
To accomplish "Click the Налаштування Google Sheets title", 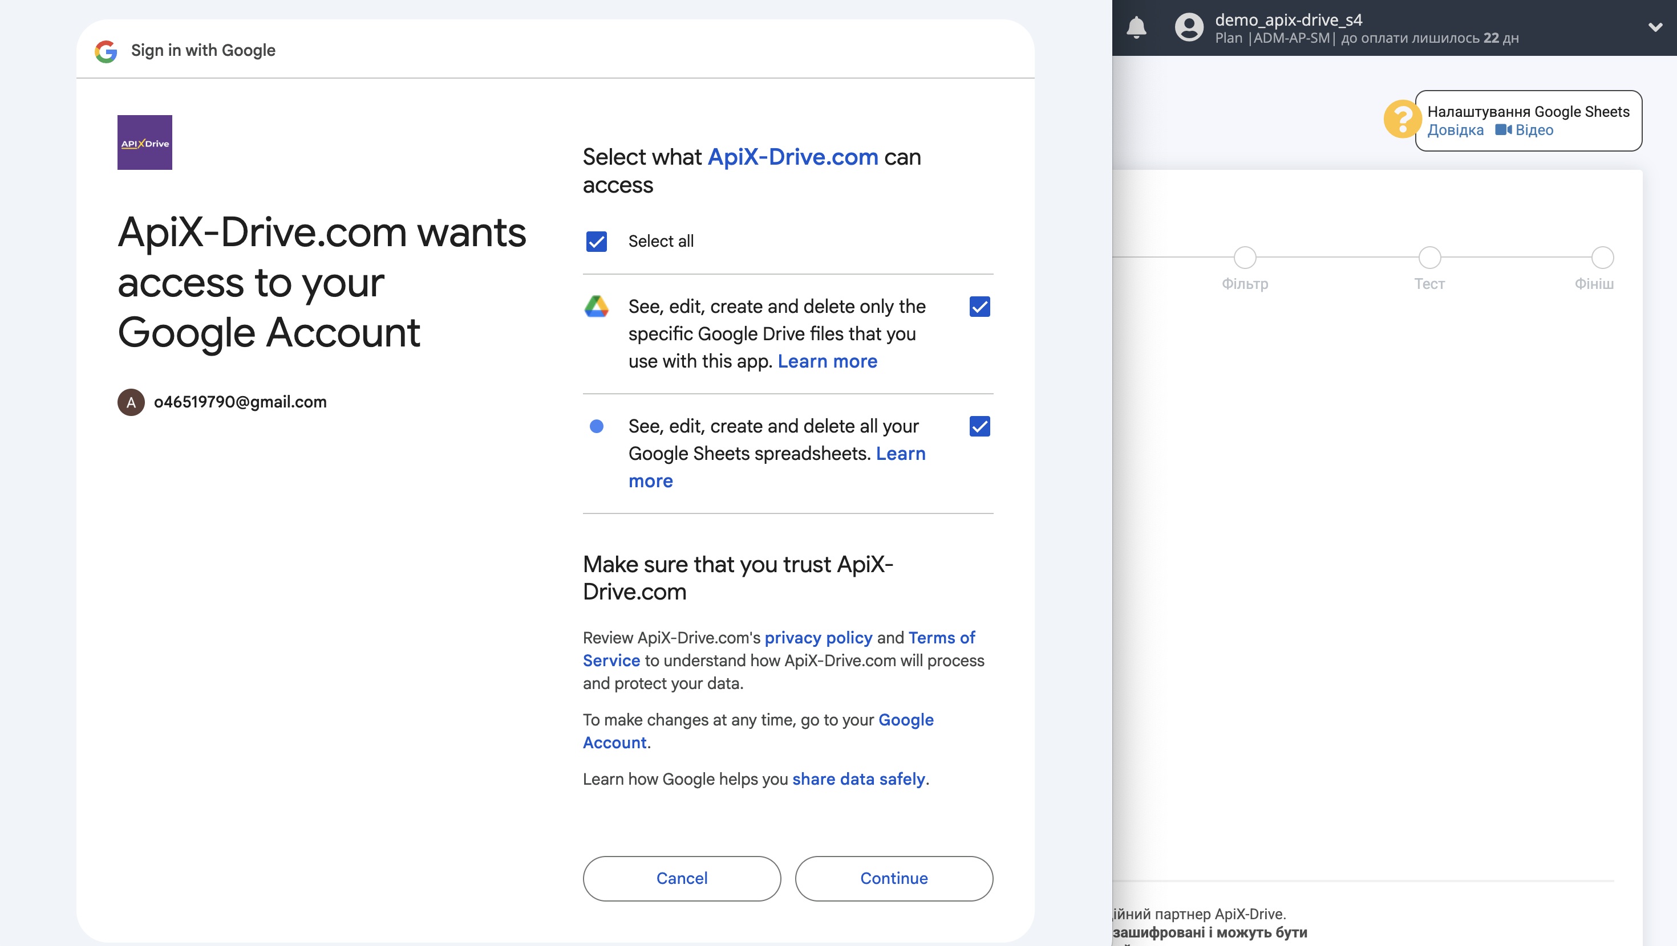I will (1529, 111).
